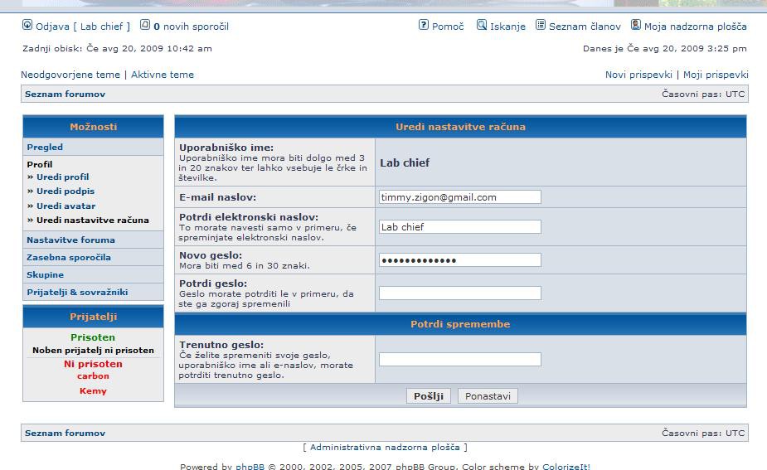Image resolution: width=767 pixels, height=470 pixels.
Task: Go to Uredi profil
Action: (x=62, y=177)
